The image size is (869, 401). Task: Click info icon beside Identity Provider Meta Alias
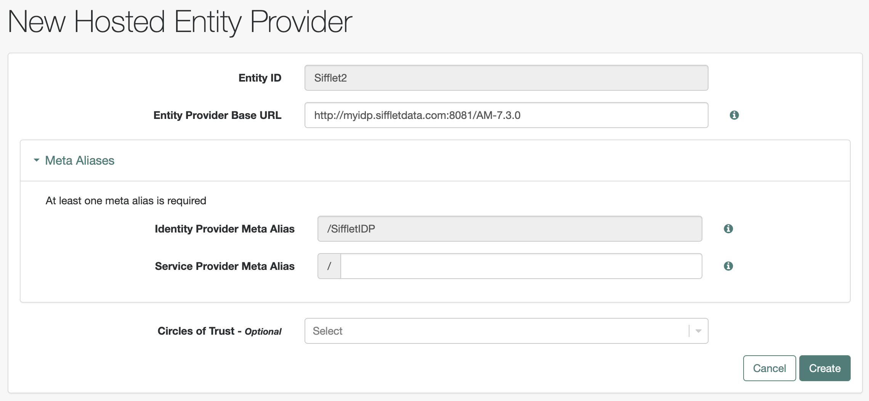[x=728, y=229]
